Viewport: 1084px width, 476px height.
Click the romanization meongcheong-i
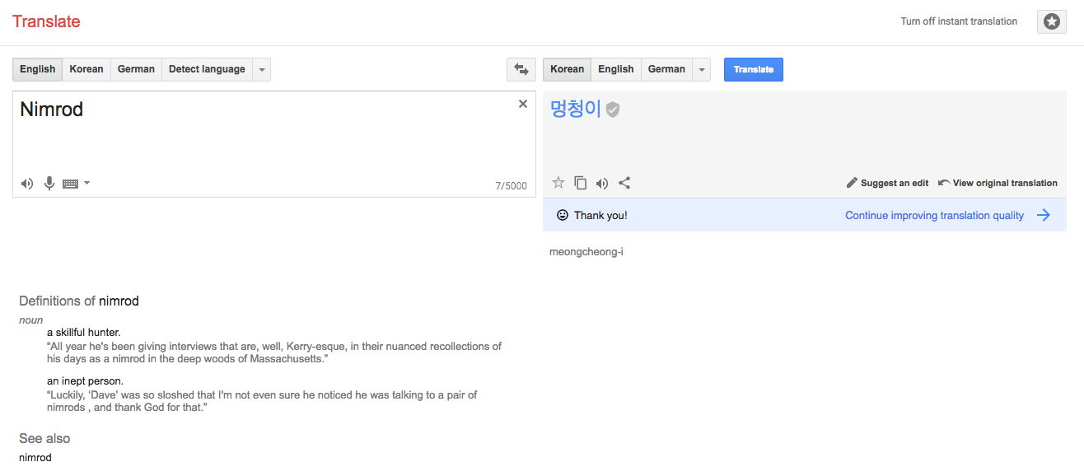click(x=586, y=251)
